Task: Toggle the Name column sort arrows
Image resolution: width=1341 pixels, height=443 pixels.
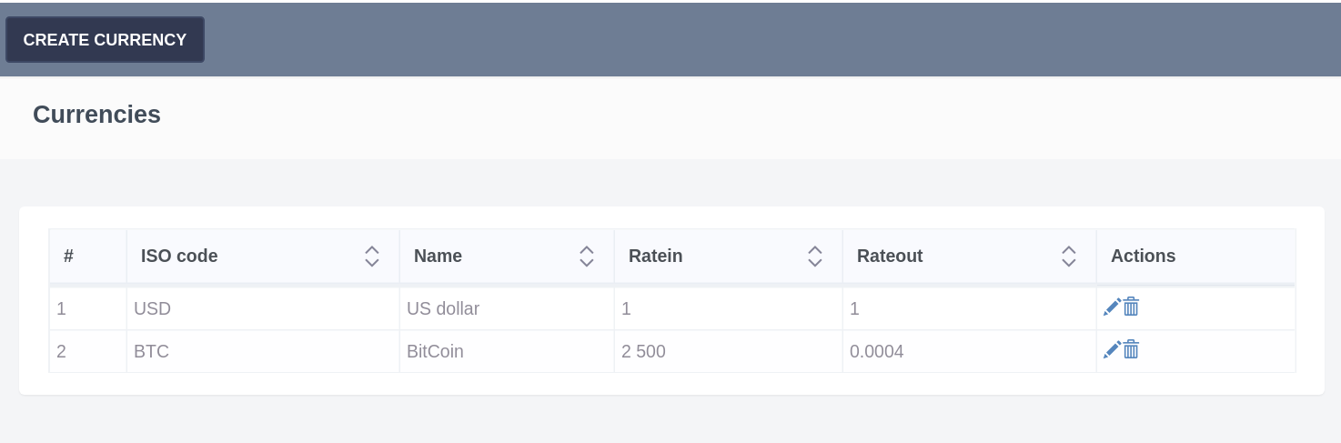Action: pyautogui.click(x=587, y=257)
